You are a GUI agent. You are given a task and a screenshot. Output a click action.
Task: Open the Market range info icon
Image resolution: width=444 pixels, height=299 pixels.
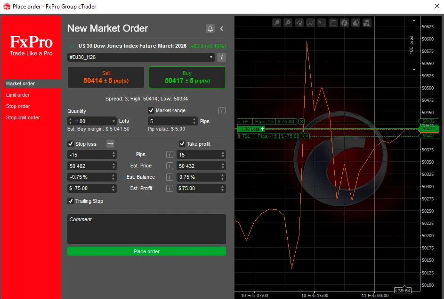222,110
